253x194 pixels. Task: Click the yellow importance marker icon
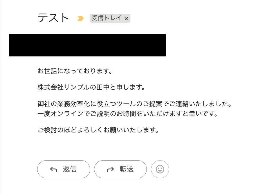[x=81, y=19]
